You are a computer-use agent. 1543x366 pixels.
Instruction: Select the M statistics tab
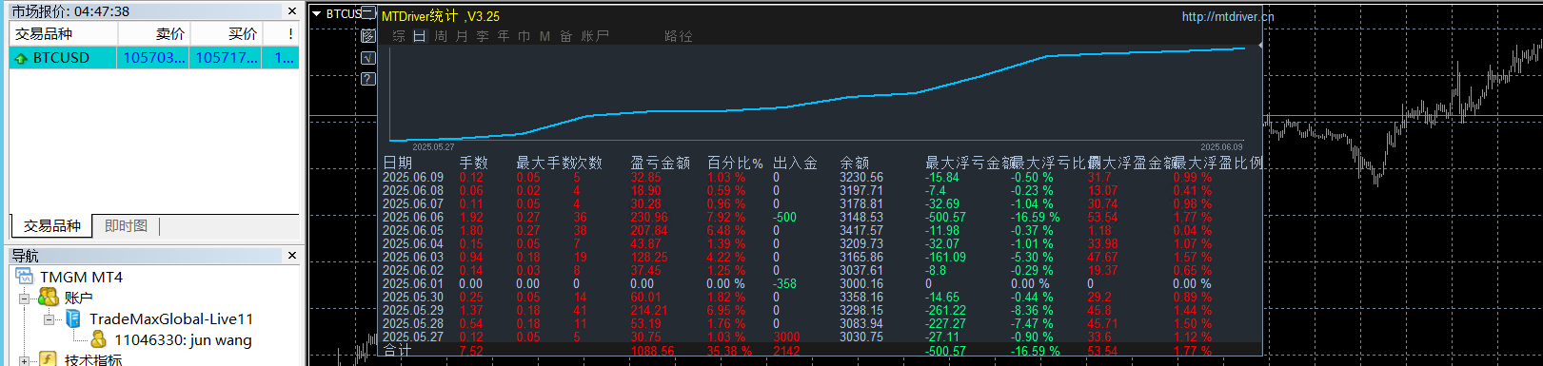coord(544,36)
